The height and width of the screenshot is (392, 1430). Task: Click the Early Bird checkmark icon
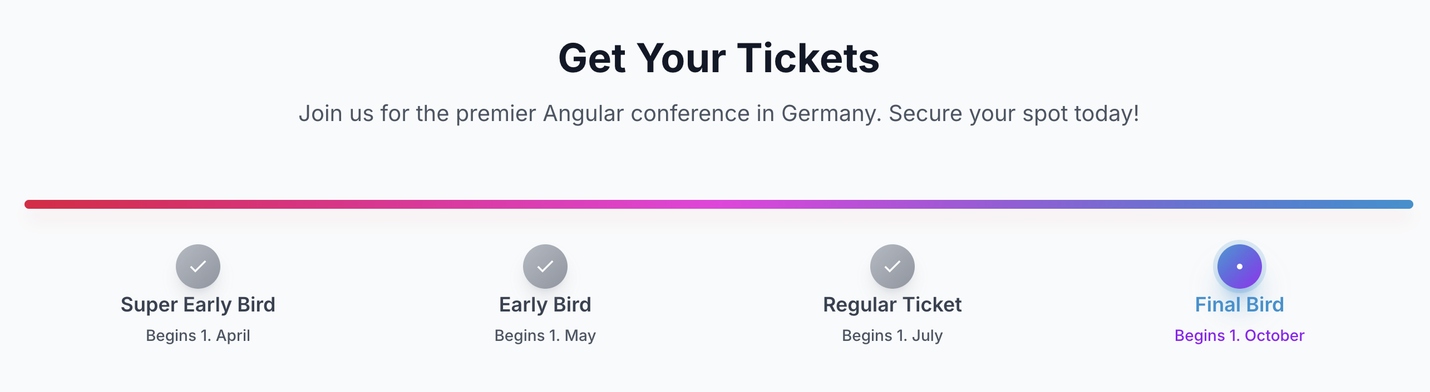545,267
